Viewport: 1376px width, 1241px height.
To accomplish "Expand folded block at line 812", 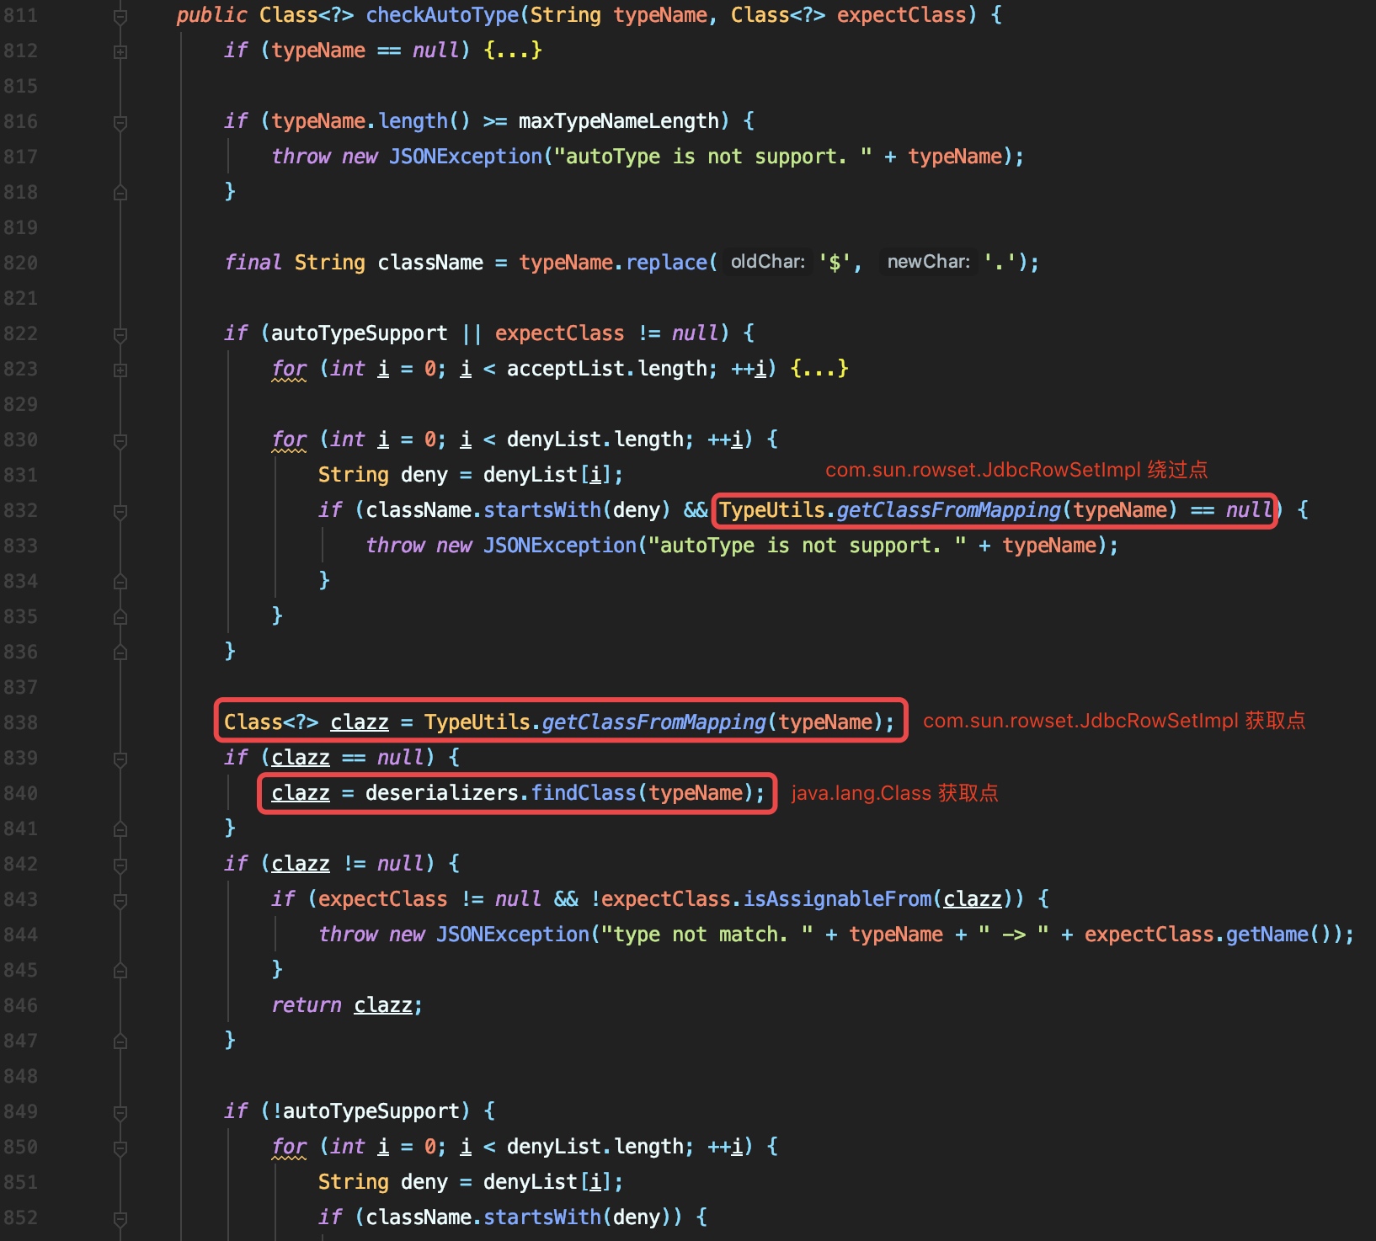I will click(120, 51).
